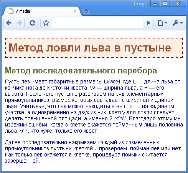Open the page menu dropdown
This screenshot has width=188, height=173.
pos(163,23)
